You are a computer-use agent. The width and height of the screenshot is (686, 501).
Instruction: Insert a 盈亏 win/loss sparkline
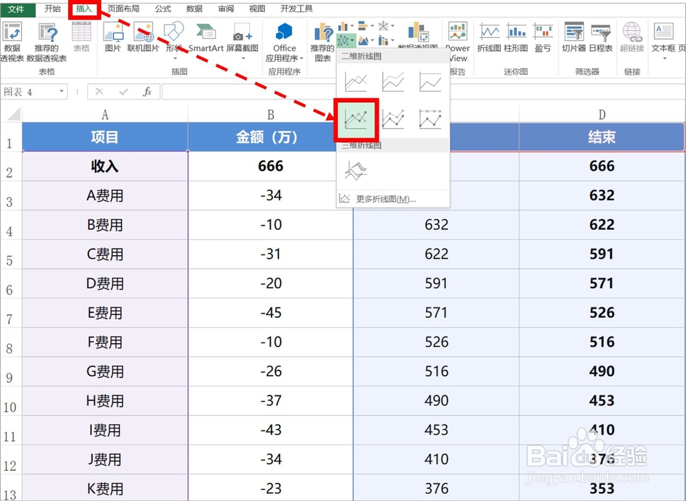pyautogui.click(x=543, y=37)
